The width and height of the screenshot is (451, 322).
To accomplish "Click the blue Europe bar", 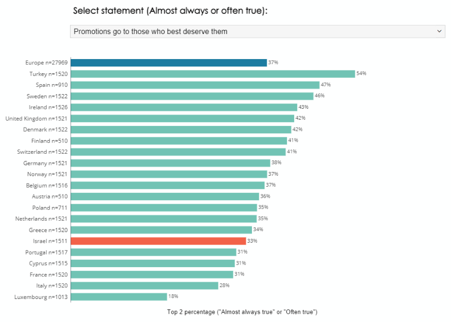I will [168, 63].
